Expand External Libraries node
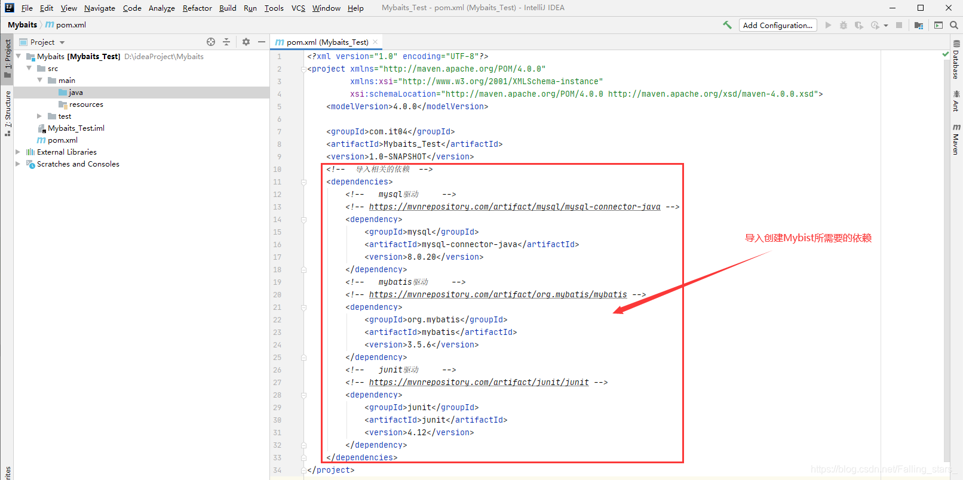Screen dimensions: 963x480 pos(19,152)
